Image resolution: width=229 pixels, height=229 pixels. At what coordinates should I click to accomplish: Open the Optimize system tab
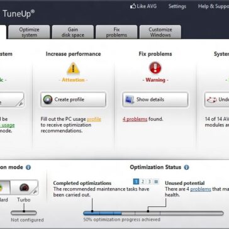click(x=29, y=32)
